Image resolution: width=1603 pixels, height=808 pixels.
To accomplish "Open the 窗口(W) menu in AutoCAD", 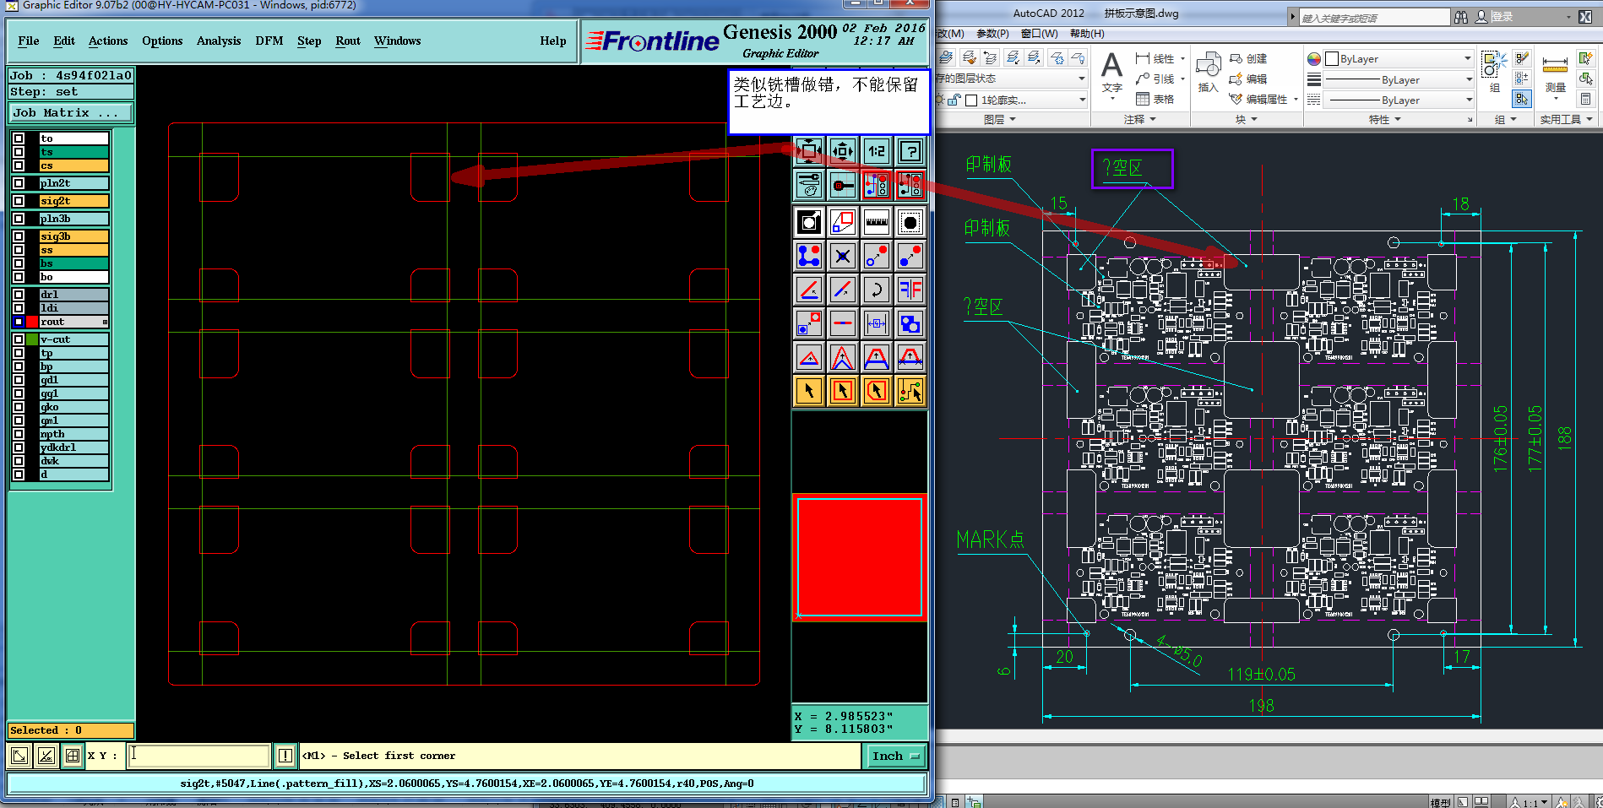I will point(1039,34).
